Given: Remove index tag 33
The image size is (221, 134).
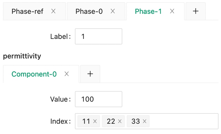Looking at the screenshot, I should (144, 121).
